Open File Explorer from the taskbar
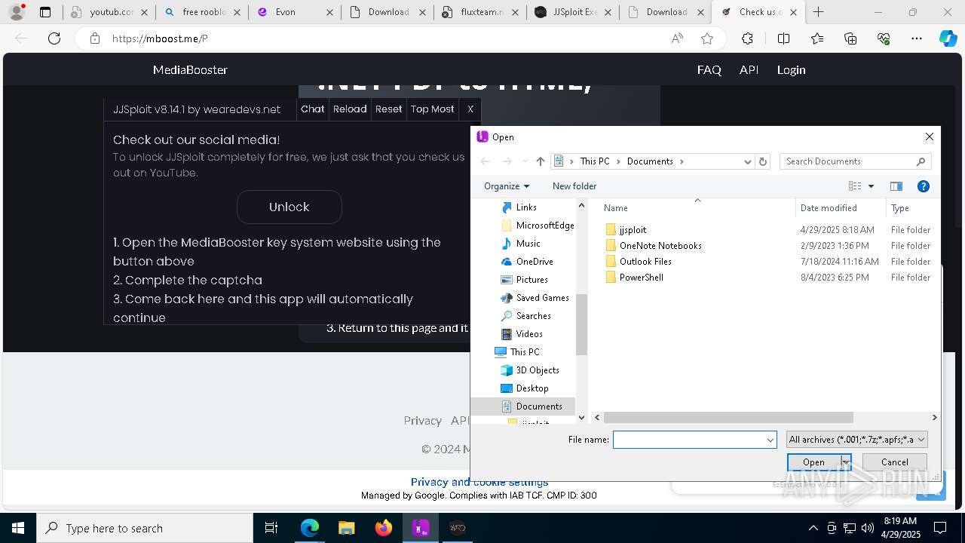 (346, 528)
